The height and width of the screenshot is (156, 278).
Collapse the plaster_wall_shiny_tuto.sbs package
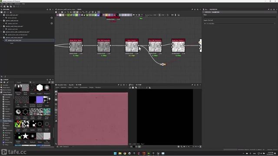[1, 26]
